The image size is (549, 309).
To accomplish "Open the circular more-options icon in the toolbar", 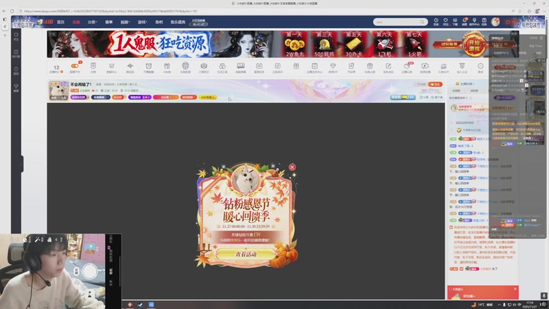I will 480,67.
